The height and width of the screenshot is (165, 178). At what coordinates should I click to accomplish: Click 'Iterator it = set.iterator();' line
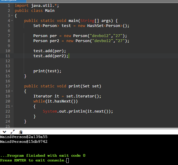pos(67,96)
